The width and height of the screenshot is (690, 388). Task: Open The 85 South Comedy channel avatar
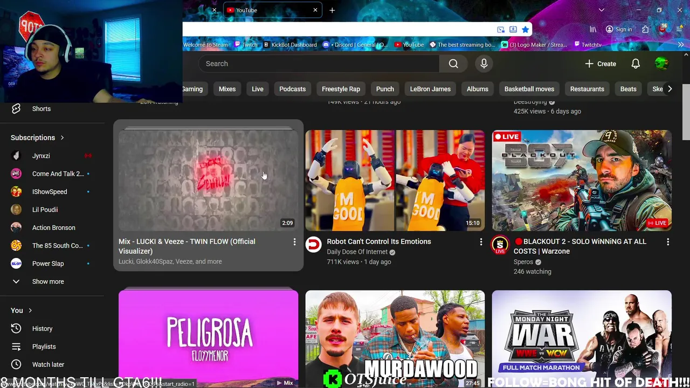coord(16,246)
